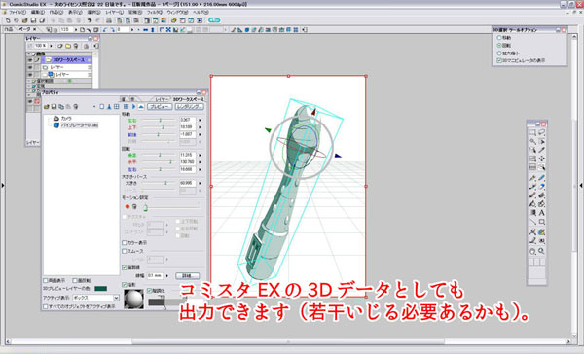Click the camera item icon in object list
This screenshot has height=354, width=584.
pyautogui.click(x=56, y=118)
